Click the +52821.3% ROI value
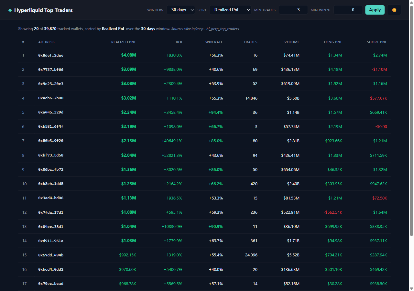This screenshot has width=414, height=291. click(x=172, y=155)
